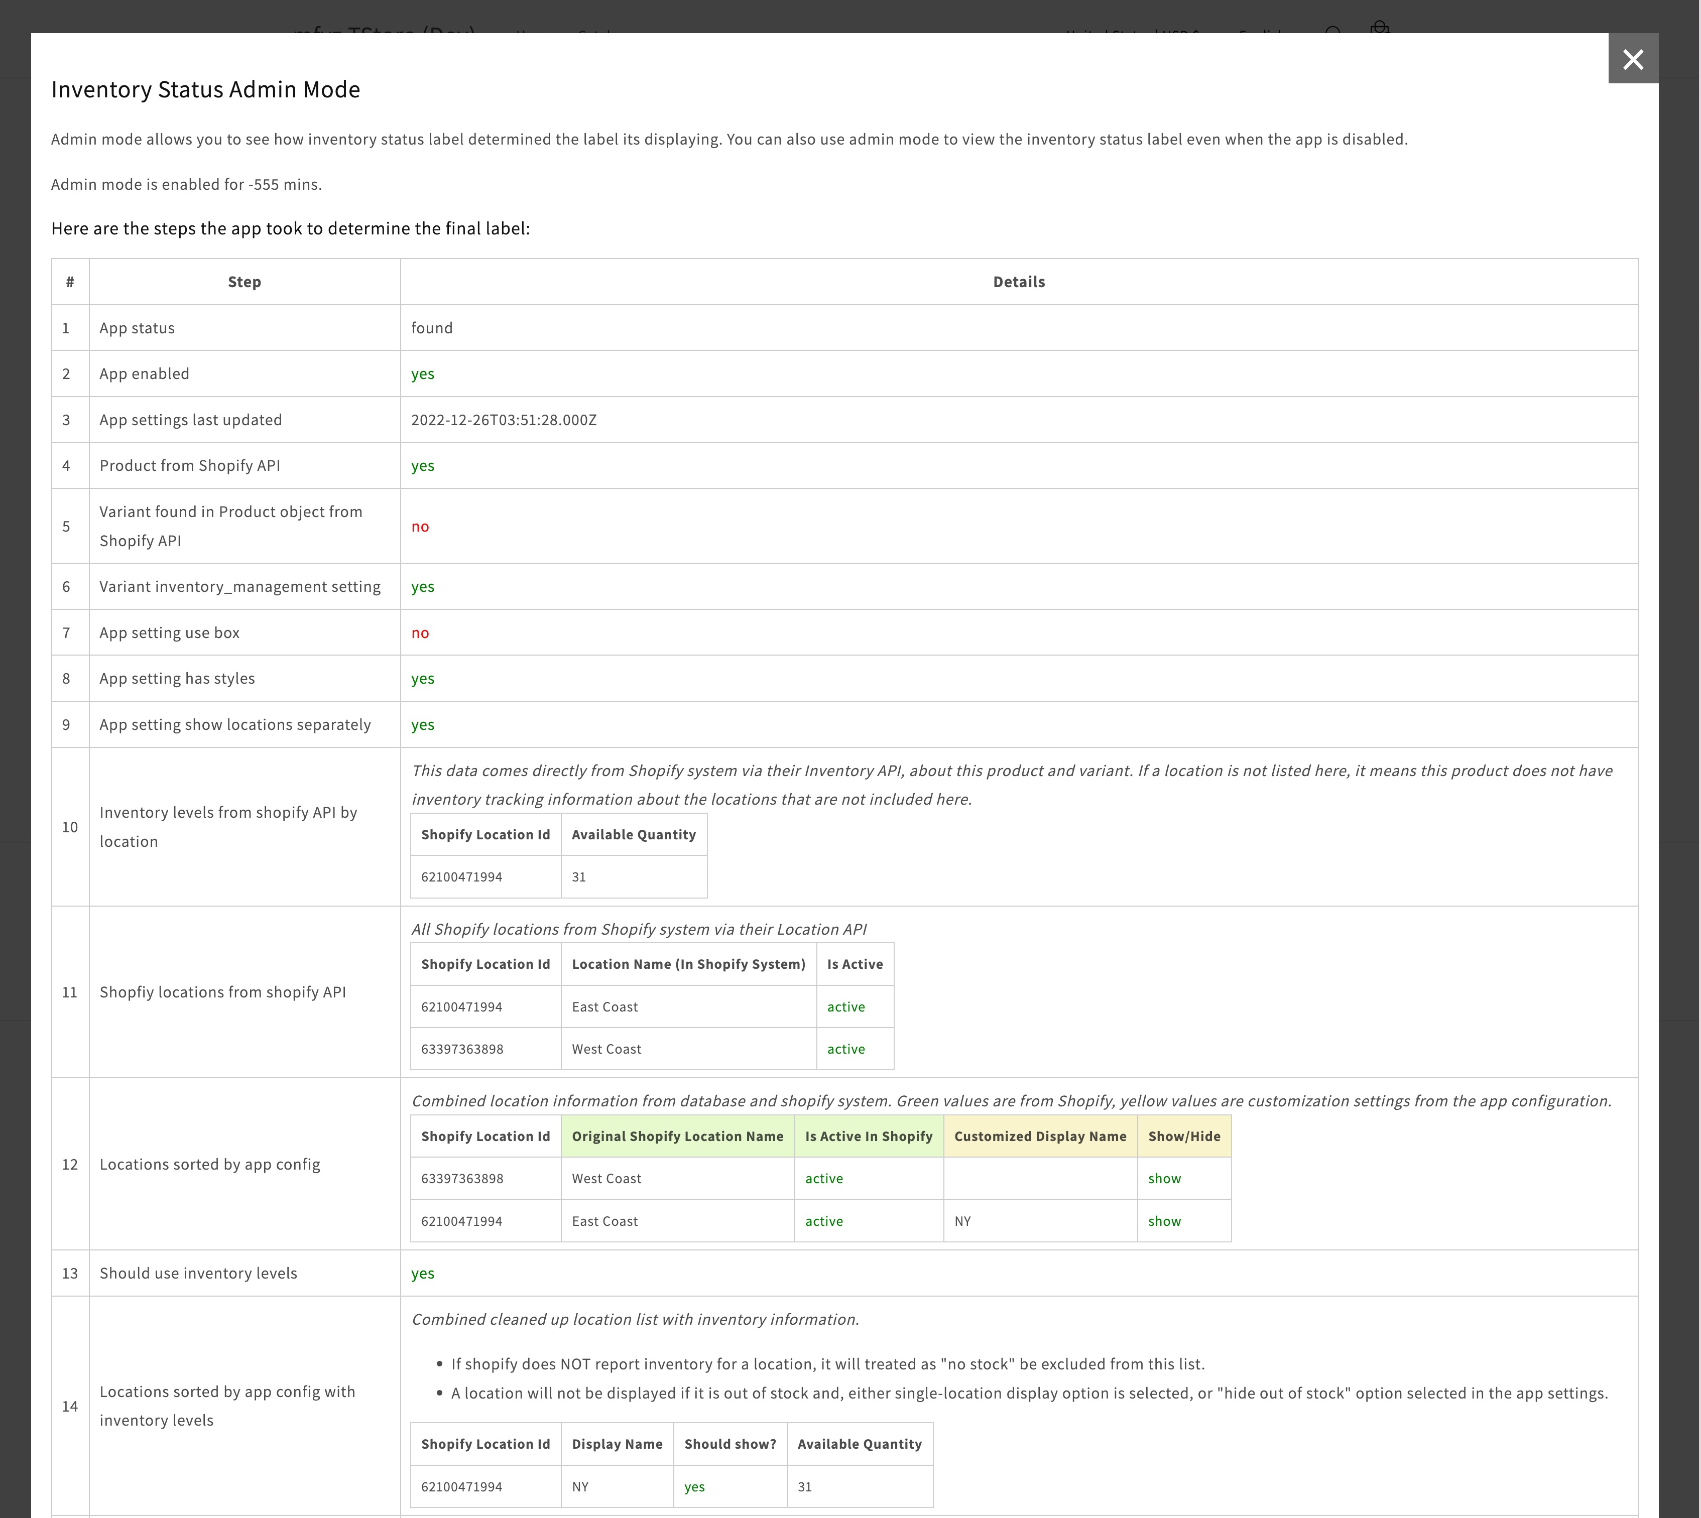Close the Inventory Status Admin Mode dialog
The height and width of the screenshot is (1518, 1701).
click(1633, 59)
